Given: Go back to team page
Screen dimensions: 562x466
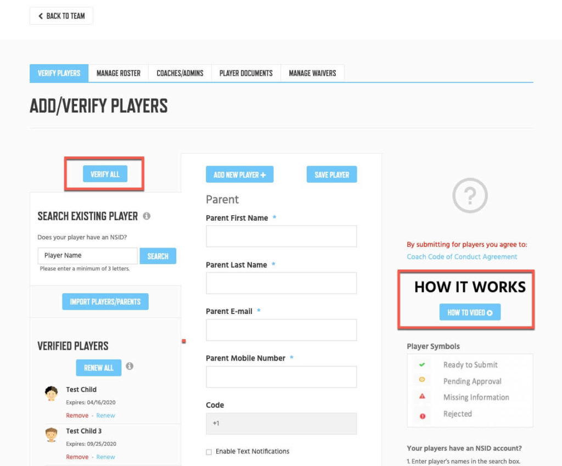Looking at the screenshot, I should click(x=61, y=16).
